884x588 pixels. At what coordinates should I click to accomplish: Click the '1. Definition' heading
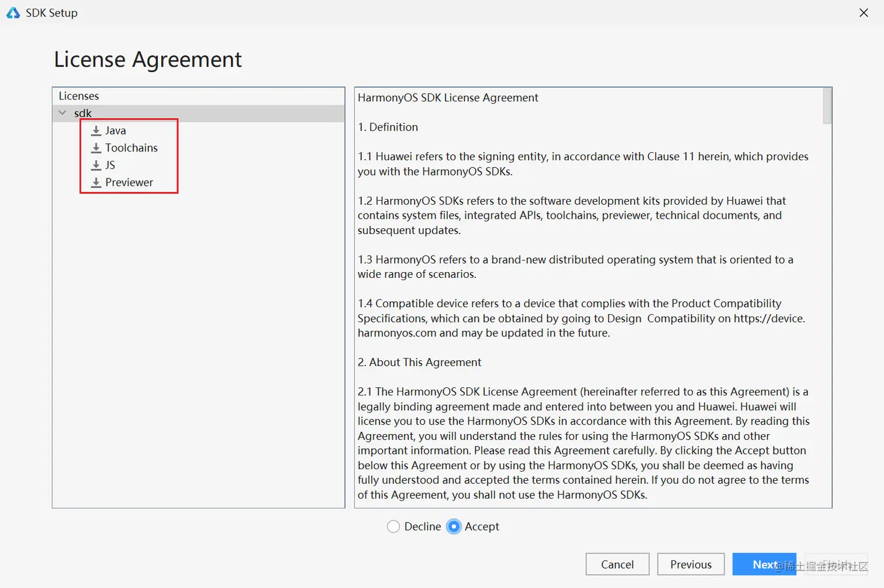[388, 127]
